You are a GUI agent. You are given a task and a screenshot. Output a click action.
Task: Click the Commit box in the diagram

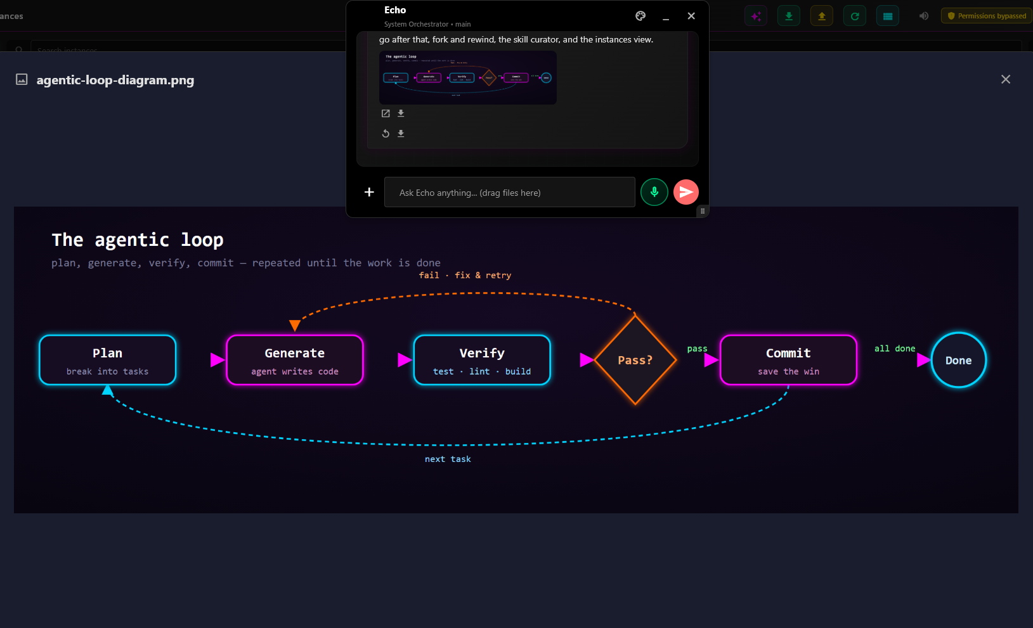click(789, 360)
